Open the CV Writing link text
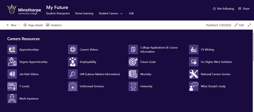The image size is (254, 112). click(207, 49)
